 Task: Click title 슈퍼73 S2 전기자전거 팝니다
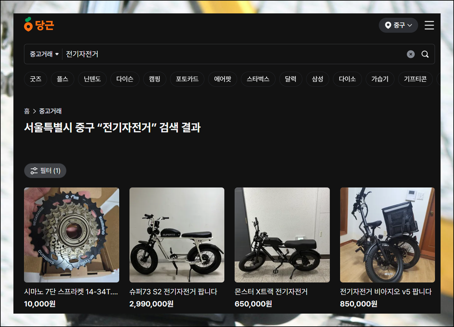click(x=173, y=292)
